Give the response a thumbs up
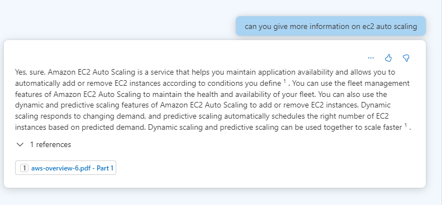The width and height of the screenshot is (442, 205). point(388,58)
